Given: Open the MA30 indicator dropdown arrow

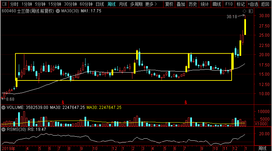Looking at the screenshot, I should click(x=58, y=11).
